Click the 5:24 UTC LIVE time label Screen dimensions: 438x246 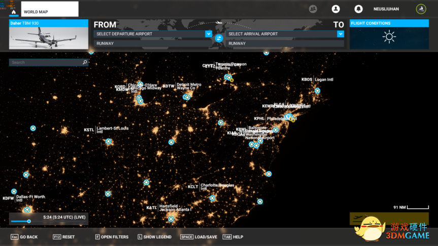click(x=64, y=217)
